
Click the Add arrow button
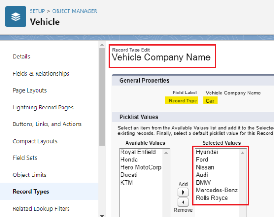[x=183, y=192]
